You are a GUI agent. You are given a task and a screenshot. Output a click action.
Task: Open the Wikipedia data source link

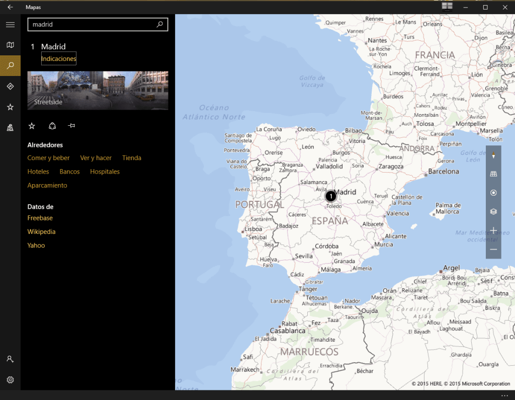[x=41, y=232]
